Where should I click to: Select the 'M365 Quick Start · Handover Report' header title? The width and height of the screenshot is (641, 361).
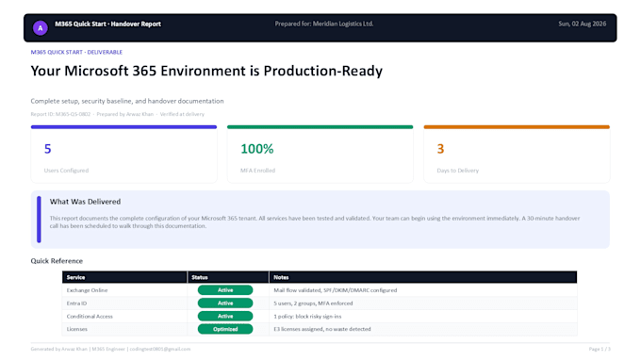107,24
